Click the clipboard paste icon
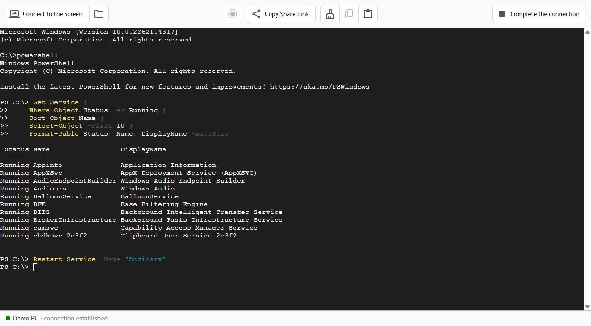 pos(368,14)
